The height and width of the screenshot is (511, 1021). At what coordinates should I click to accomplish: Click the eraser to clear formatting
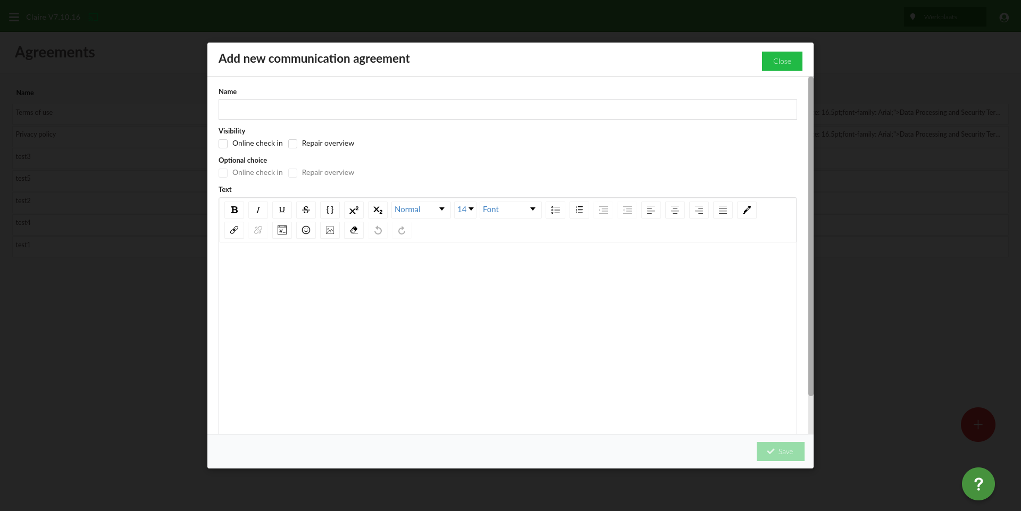click(354, 230)
